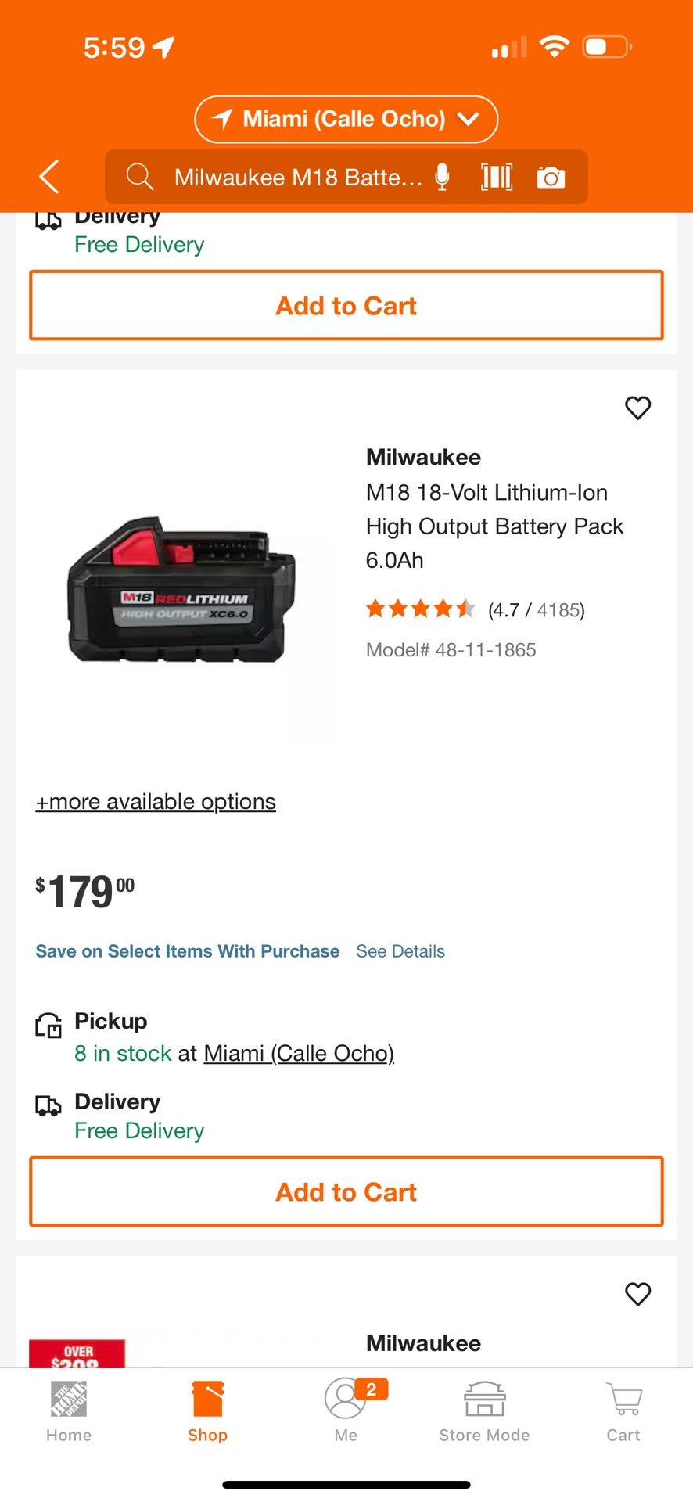Favorite the next Milwaukee product below
This screenshot has width=693, height=1502.
tap(637, 1294)
